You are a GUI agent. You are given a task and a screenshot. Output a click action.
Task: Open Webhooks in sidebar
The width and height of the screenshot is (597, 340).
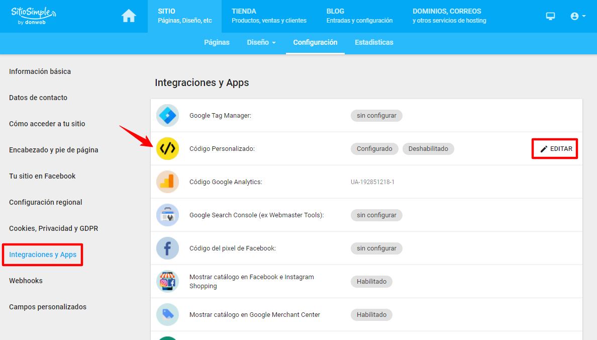(x=26, y=281)
